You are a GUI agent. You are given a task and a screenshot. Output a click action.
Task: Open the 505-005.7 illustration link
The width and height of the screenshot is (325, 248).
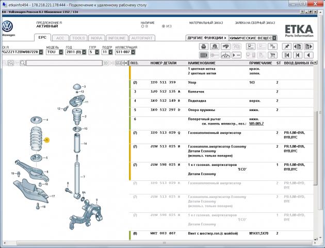[256, 123]
